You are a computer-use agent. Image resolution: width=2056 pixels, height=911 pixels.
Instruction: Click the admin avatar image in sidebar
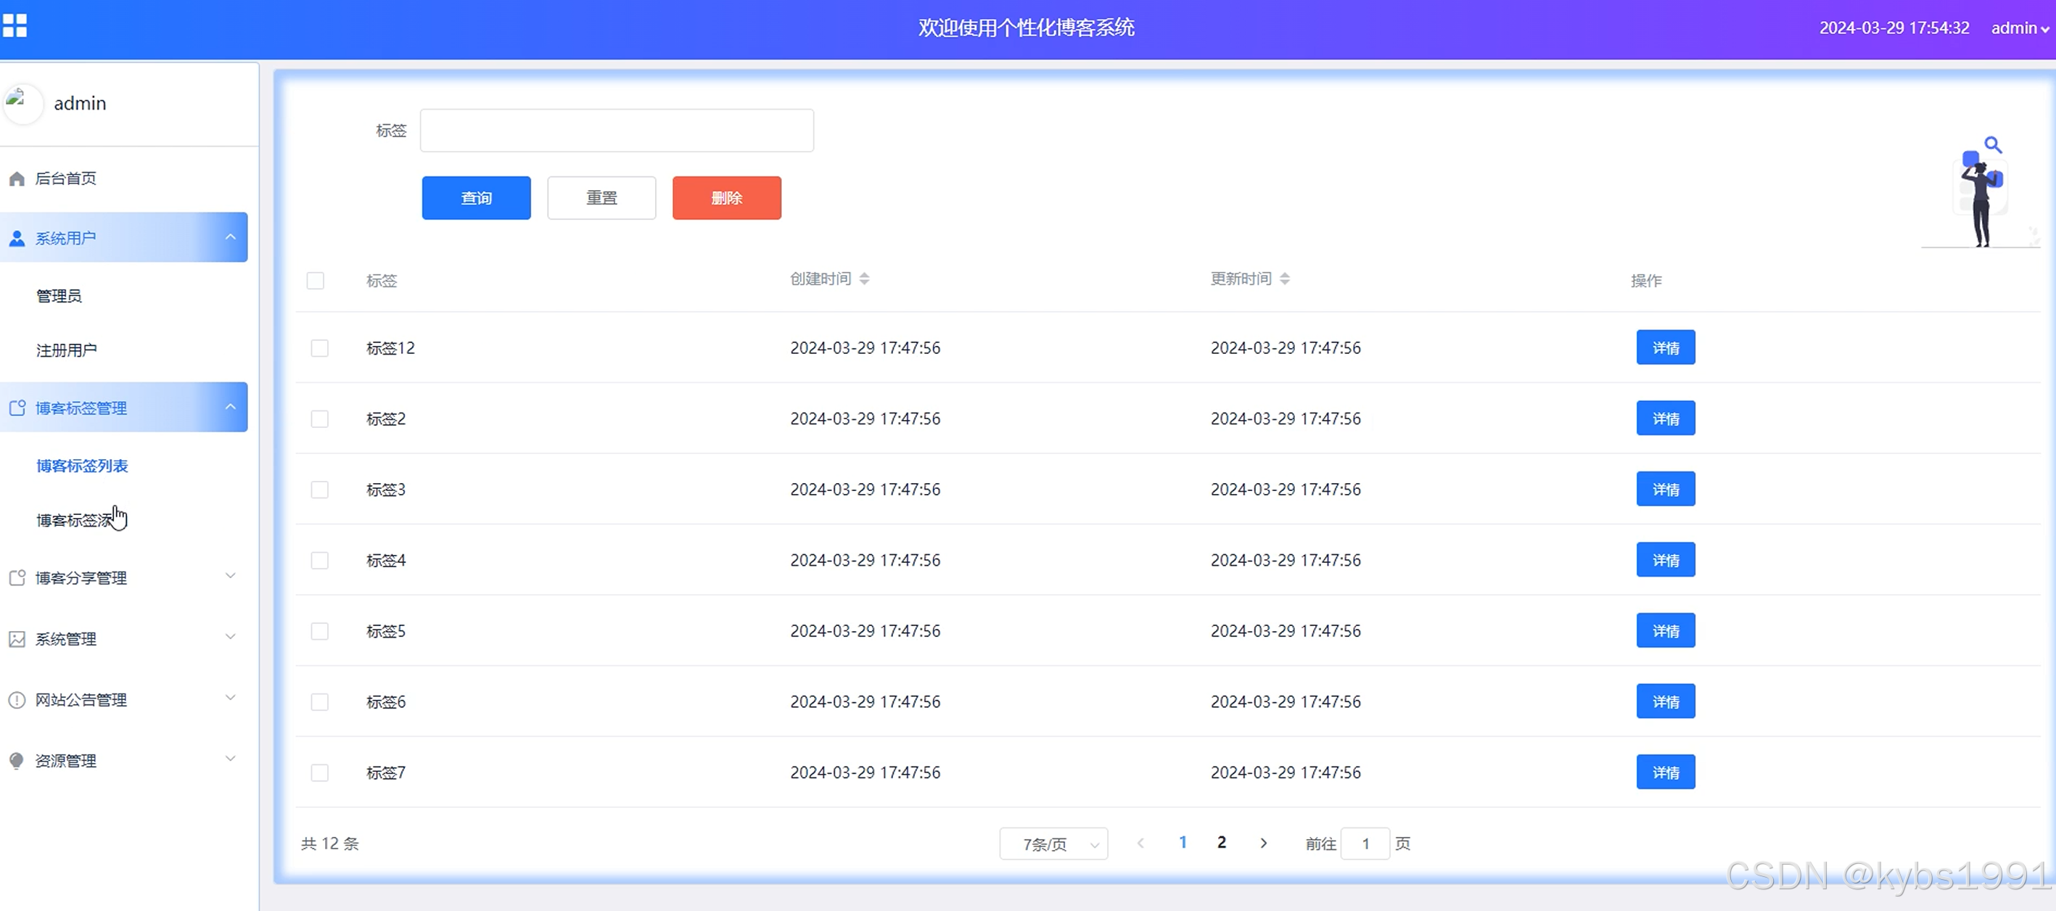click(22, 104)
